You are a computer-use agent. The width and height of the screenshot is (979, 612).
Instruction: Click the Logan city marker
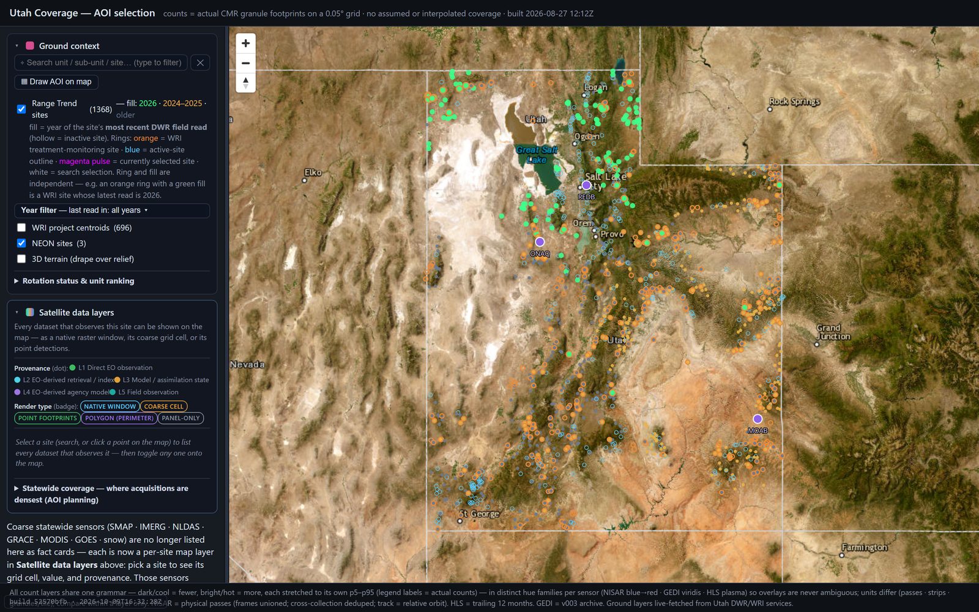pyautogui.click(x=584, y=95)
